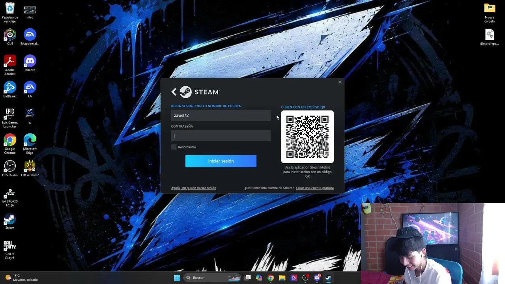Select the Steam desktop shortcut
Screen dimensions: 505x284
10,222
